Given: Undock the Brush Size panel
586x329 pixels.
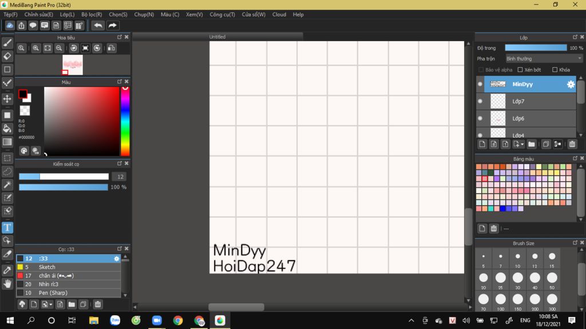Looking at the screenshot, I should pyautogui.click(x=575, y=243).
